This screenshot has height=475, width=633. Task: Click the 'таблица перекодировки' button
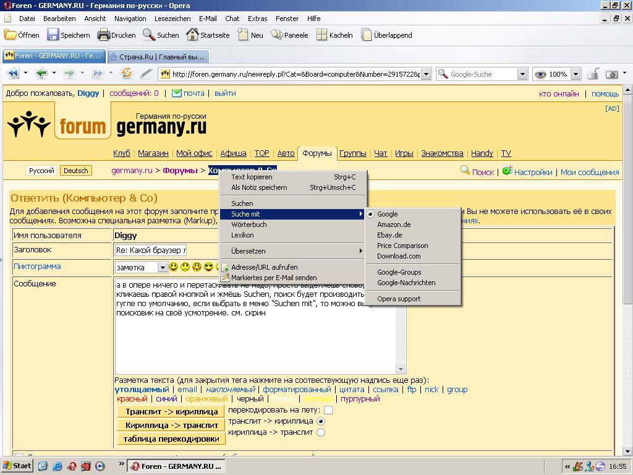[172, 439]
